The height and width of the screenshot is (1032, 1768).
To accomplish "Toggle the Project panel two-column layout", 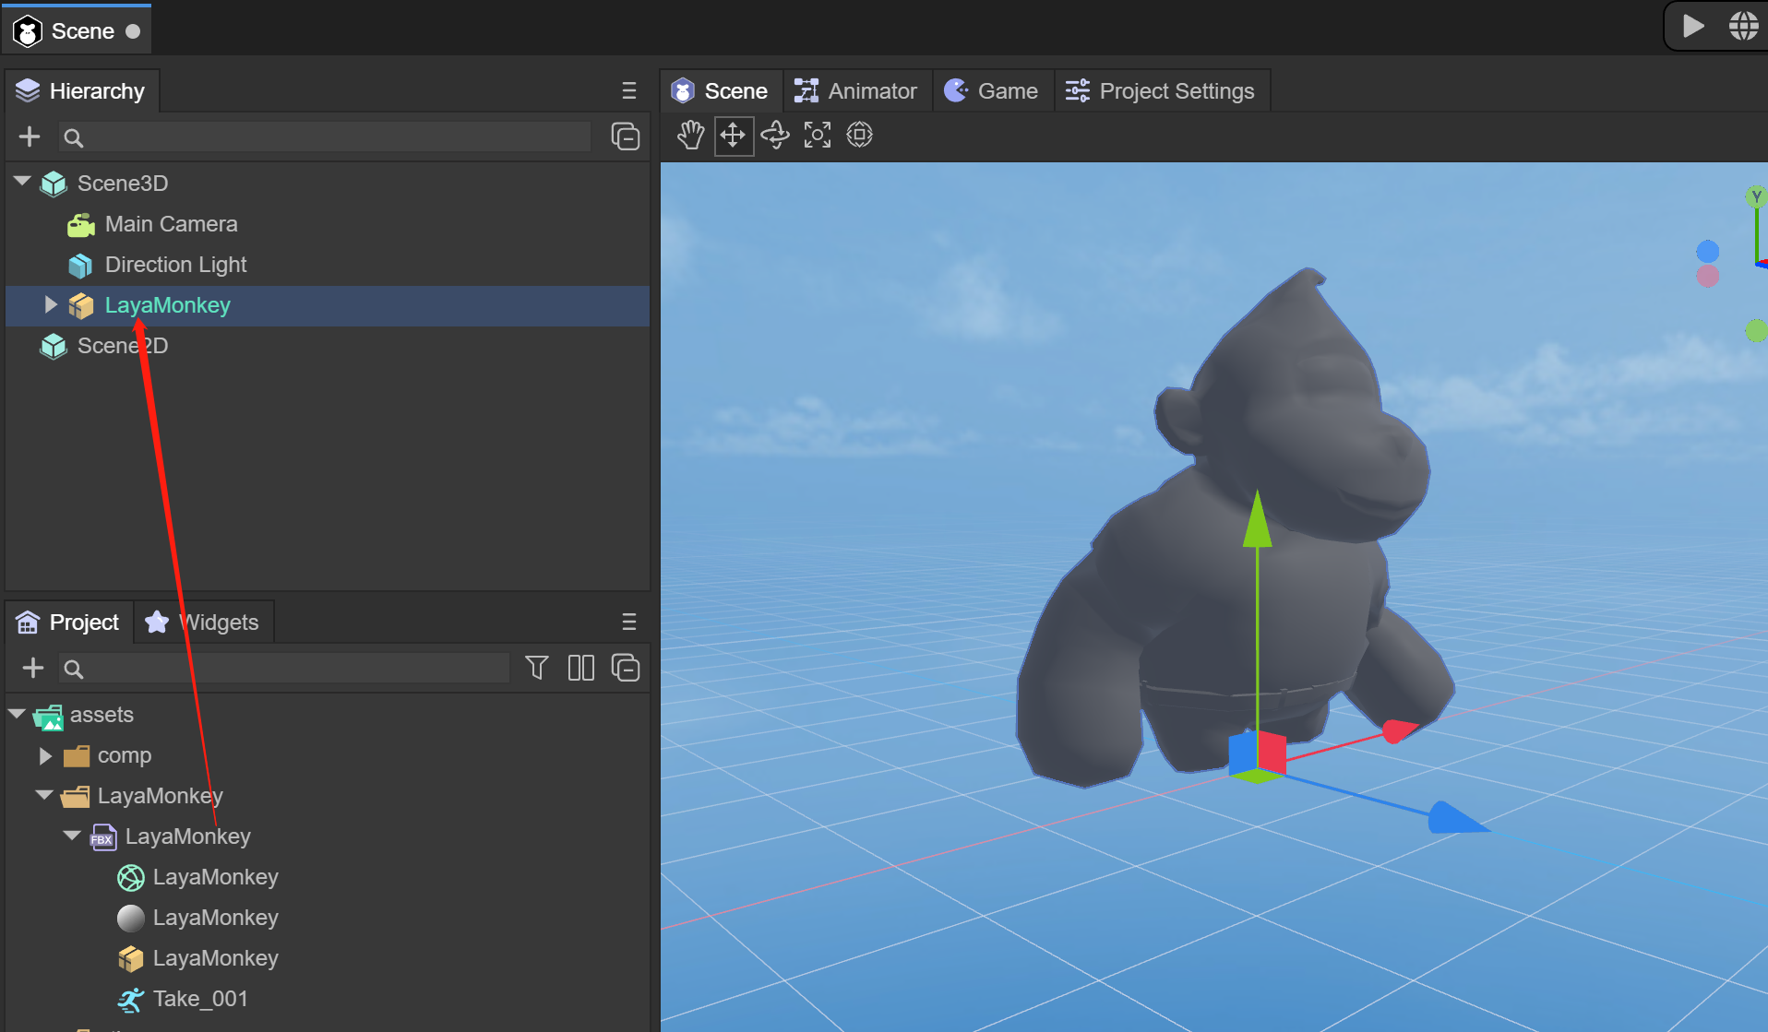I will click(581, 668).
